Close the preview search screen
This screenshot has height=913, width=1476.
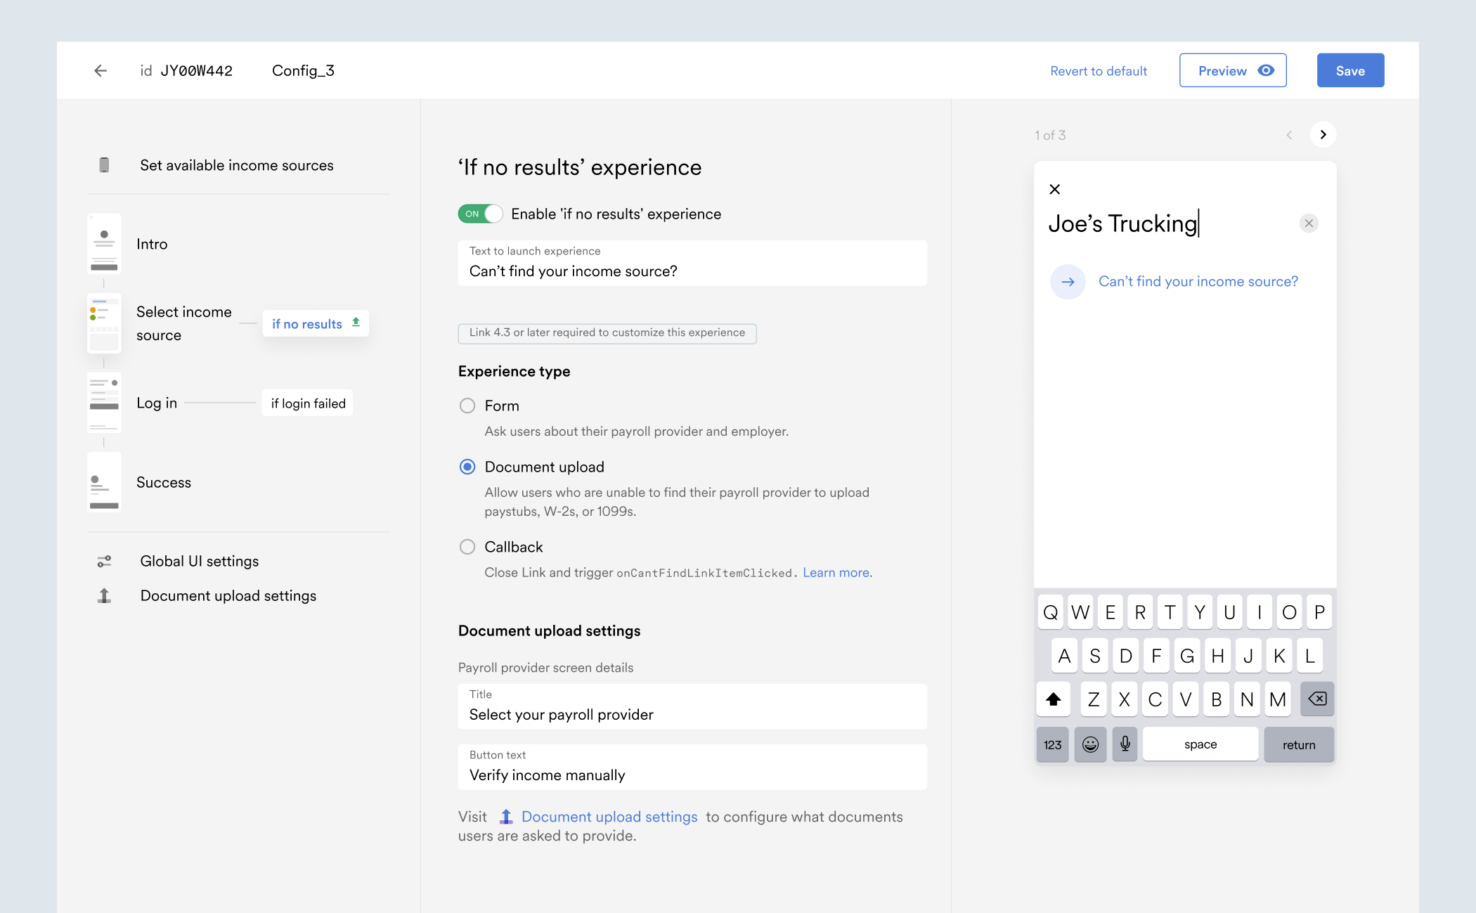point(1054,189)
